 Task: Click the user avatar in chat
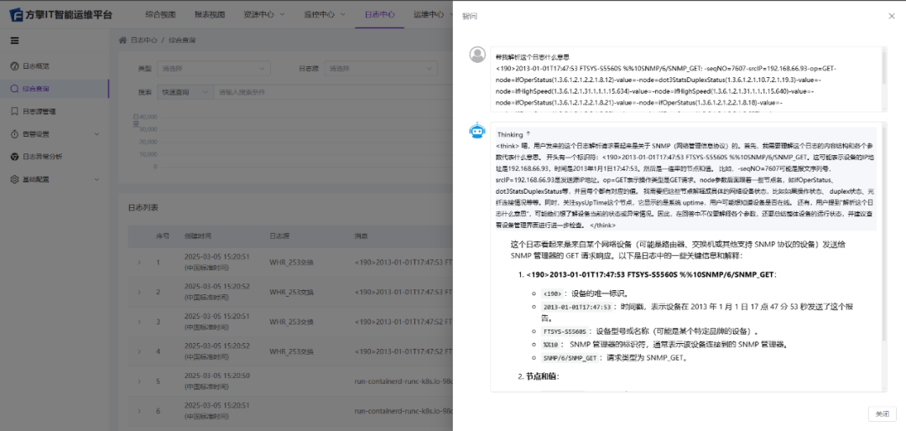pyautogui.click(x=477, y=55)
